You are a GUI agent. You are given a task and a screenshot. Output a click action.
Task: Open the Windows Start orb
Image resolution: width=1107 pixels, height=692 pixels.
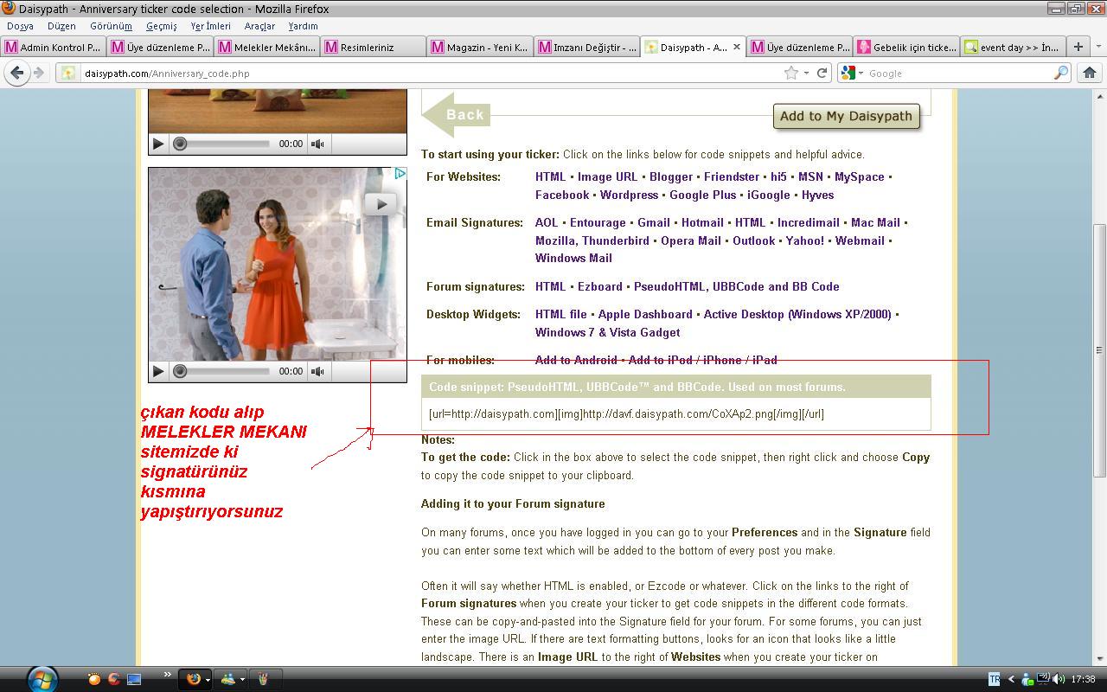[x=42, y=678]
